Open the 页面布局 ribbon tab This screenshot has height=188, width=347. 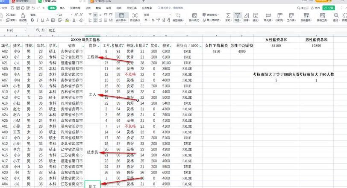point(75,8)
